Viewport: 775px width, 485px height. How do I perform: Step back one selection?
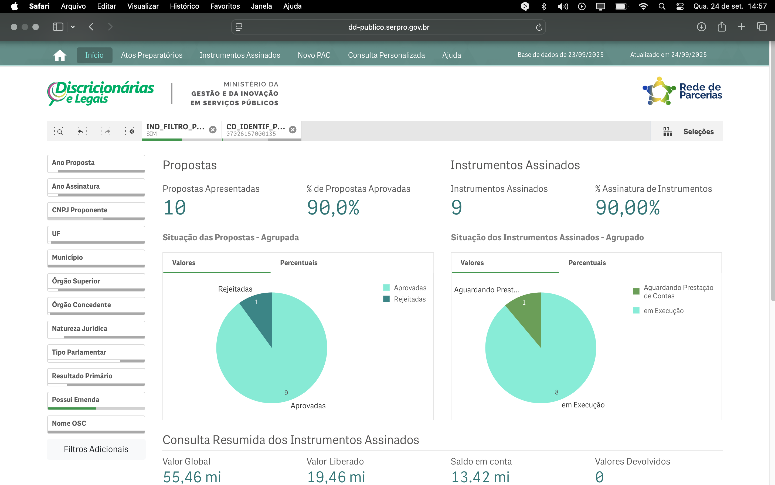pos(82,131)
